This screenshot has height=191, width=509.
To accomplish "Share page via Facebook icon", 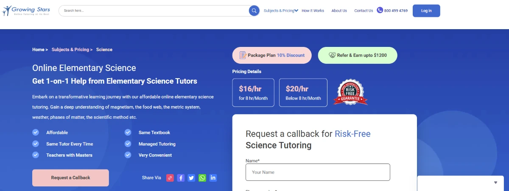I will pos(181,178).
